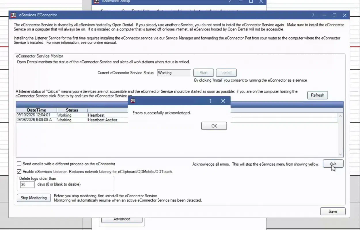Image resolution: width=360 pixels, height=230 pixels.
Task: Focus the Current eConnector Service Status field
Action: 174,73
